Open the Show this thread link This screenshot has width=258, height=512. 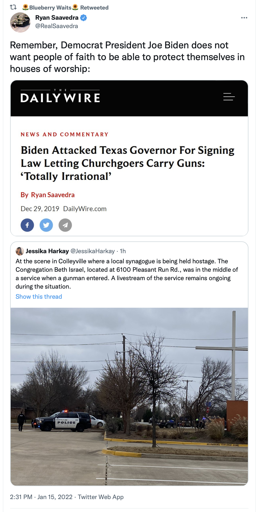tap(39, 297)
